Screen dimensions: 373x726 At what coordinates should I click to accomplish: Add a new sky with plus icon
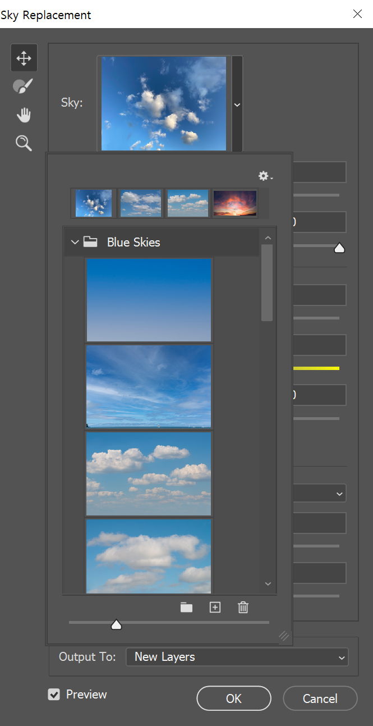[215, 607]
